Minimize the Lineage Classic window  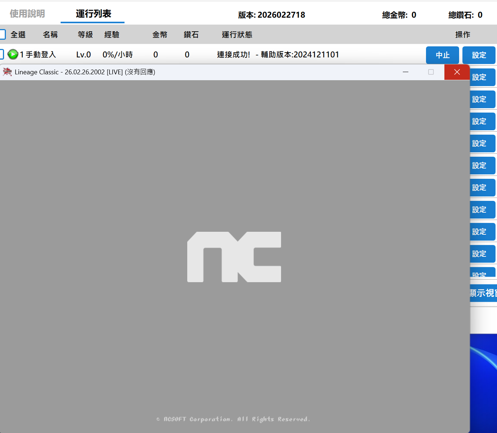(x=405, y=72)
